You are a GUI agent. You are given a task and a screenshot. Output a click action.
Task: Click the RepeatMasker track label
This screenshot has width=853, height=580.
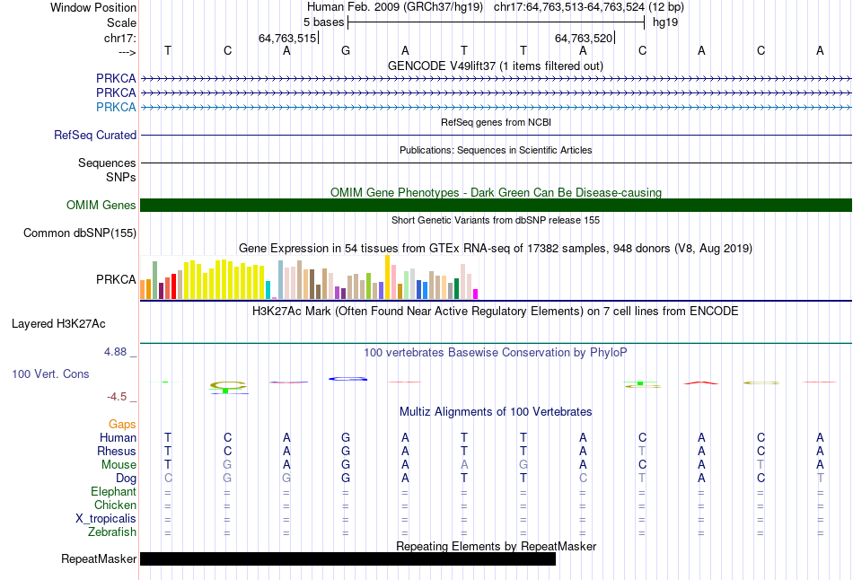[99, 558]
